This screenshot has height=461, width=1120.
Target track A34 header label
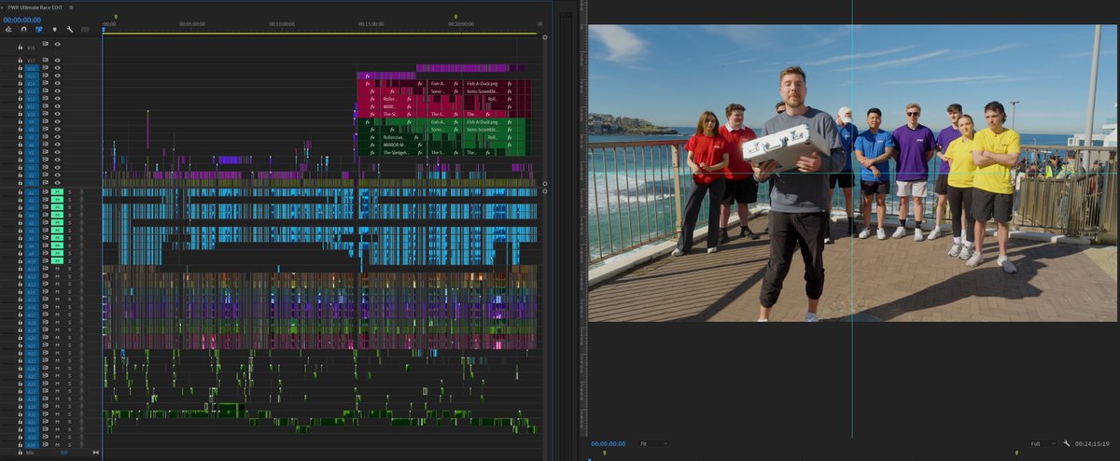pos(31,445)
